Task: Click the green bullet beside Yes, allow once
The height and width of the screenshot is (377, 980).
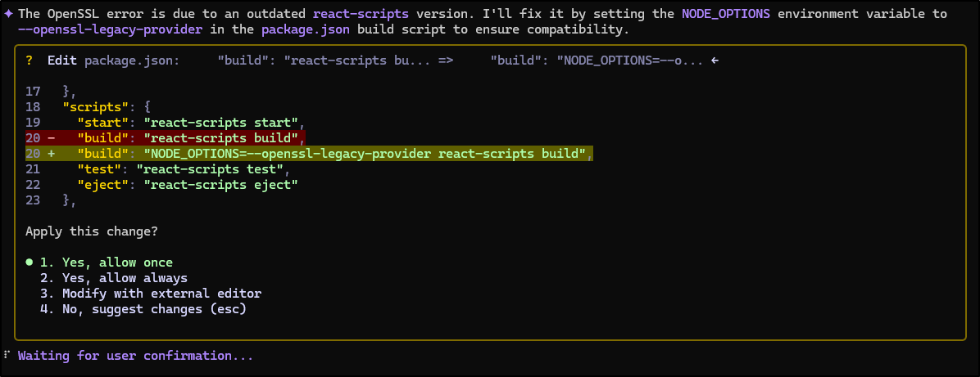Action: [29, 263]
